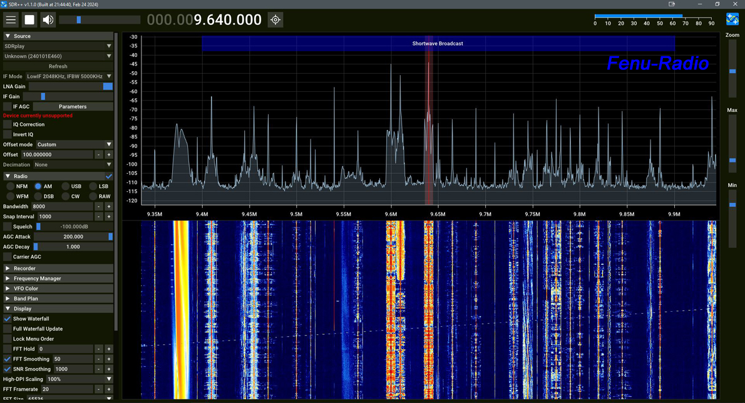Open the hamburger menu
Screen dimensions: 745x403
11,19
